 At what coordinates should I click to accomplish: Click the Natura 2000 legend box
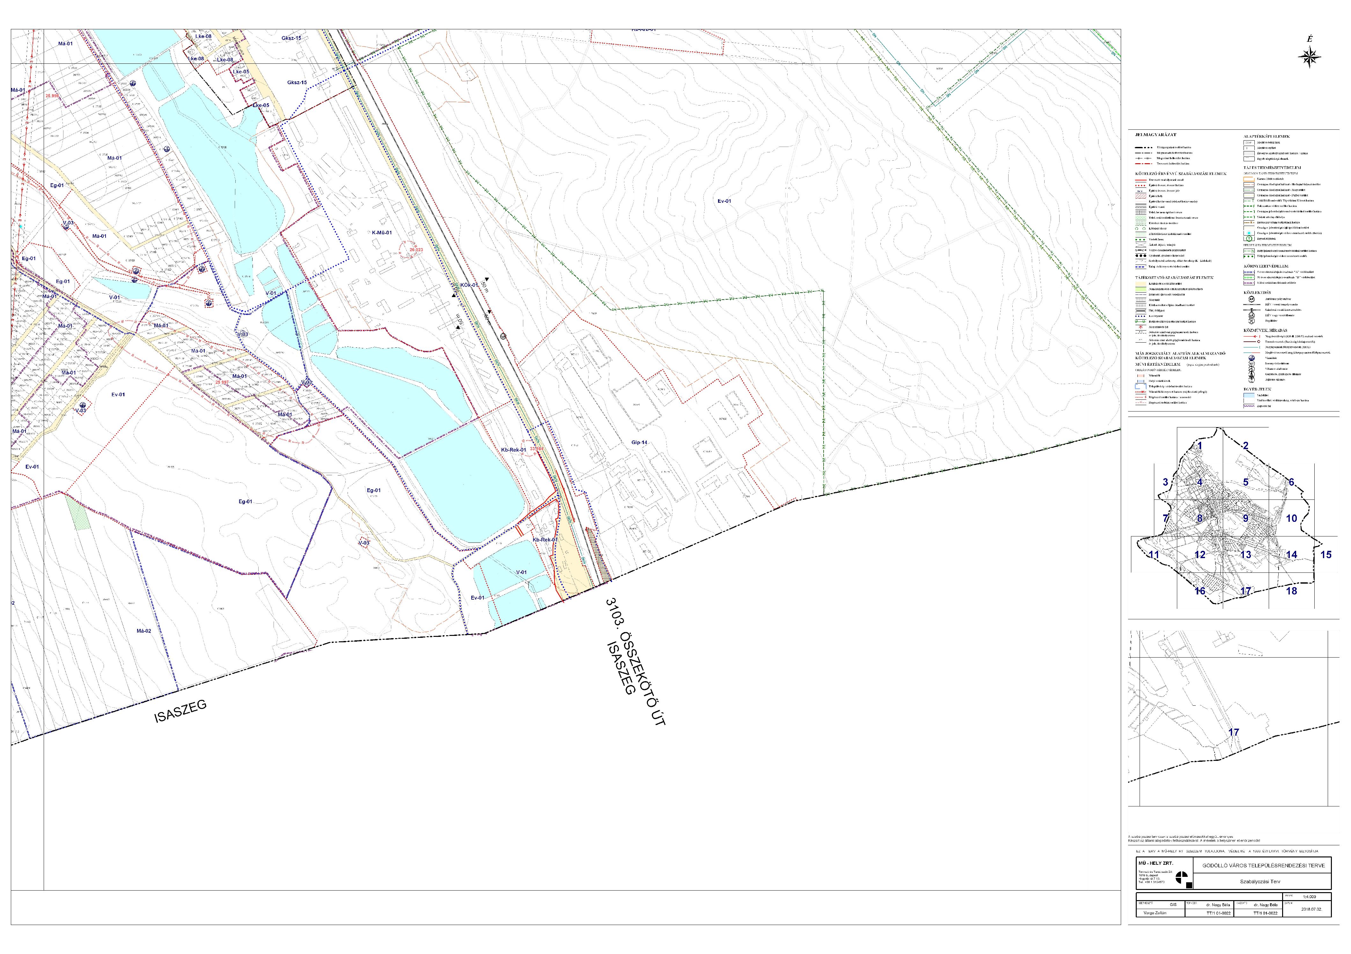pyautogui.click(x=1249, y=179)
